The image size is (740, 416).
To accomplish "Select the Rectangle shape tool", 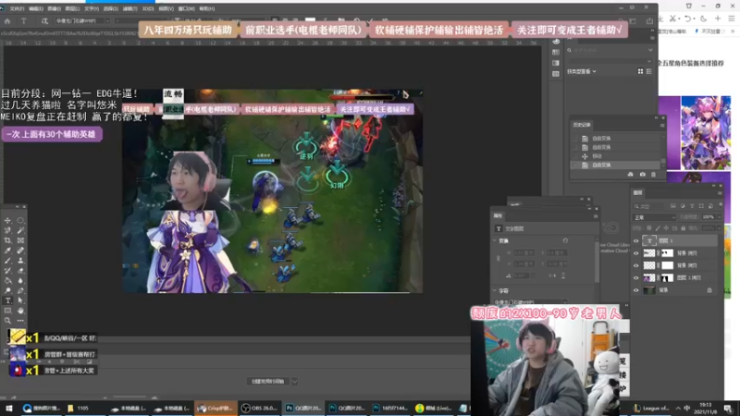I will pos(7,311).
